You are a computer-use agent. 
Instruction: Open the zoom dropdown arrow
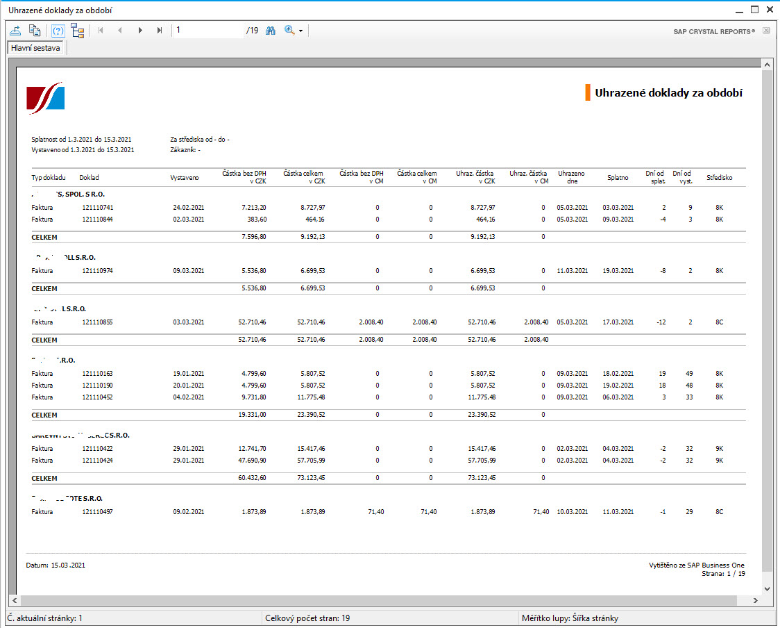click(x=300, y=31)
